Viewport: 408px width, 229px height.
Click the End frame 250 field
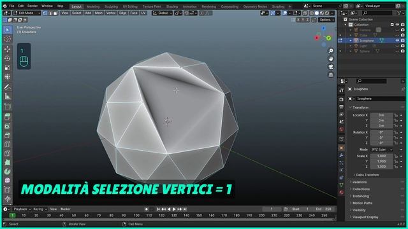324,209
